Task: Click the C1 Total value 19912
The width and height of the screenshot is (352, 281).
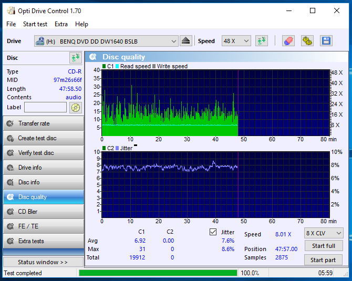Action: point(137,257)
